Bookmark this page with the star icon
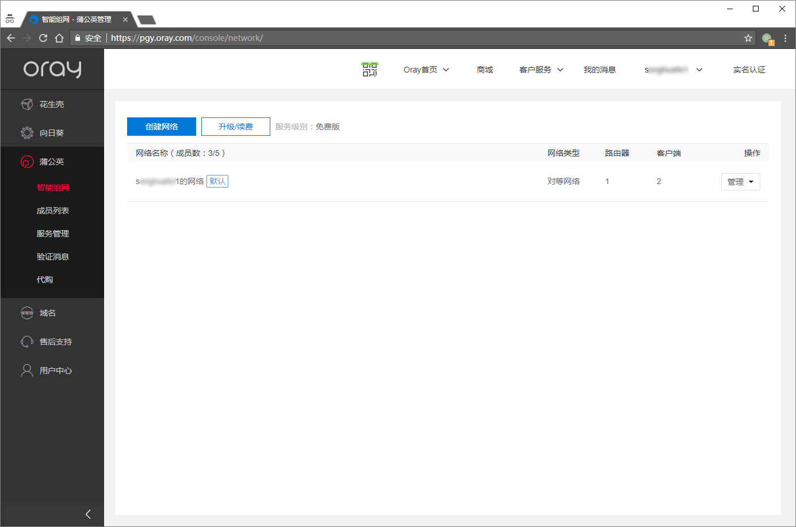This screenshot has height=527, width=796. pos(748,38)
